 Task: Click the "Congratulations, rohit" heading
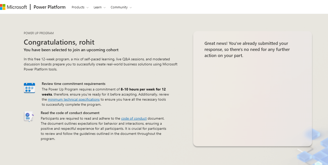click(x=59, y=42)
